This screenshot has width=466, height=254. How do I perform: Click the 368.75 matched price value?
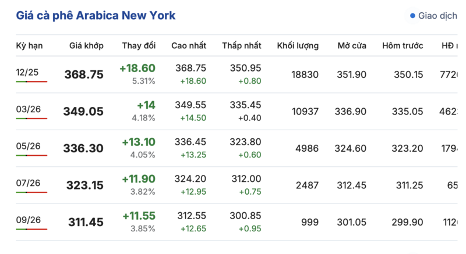(x=84, y=74)
